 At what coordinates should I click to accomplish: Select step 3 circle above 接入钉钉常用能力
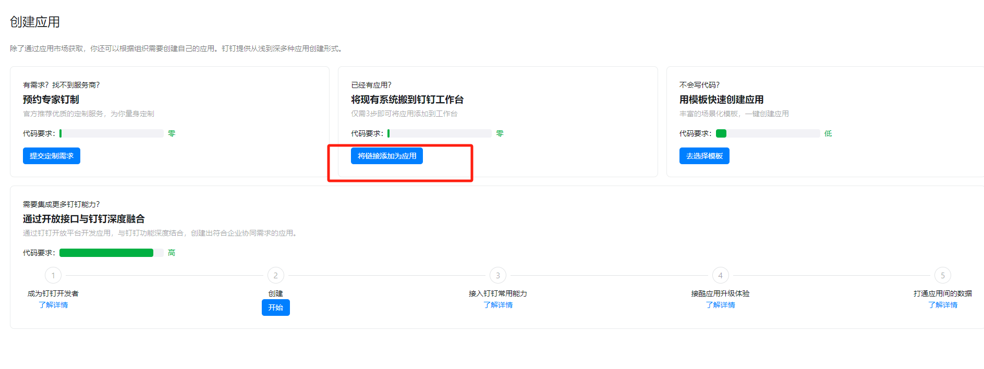pyautogui.click(x=498, y=275)
